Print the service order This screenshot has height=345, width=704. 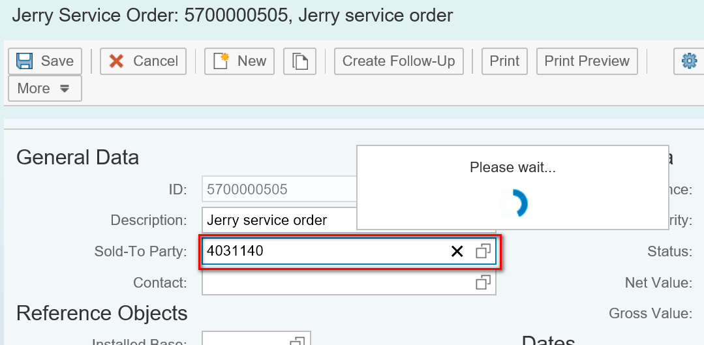tap(504, 61)
